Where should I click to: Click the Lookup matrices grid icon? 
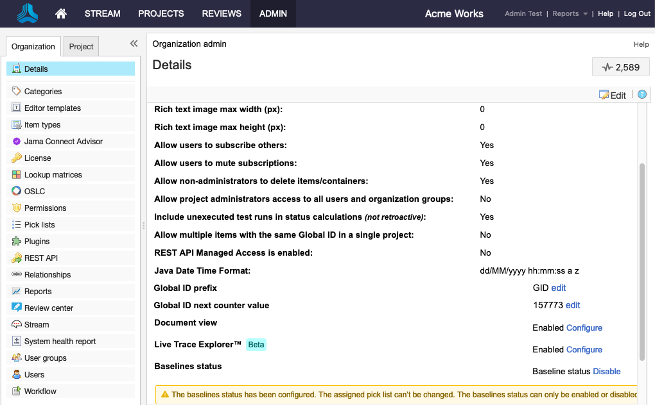[x=16, y=174]
